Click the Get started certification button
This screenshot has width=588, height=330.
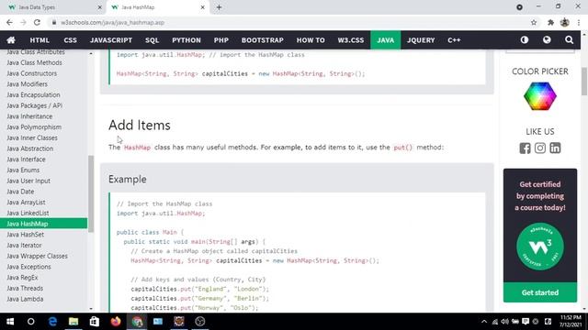(x=540, y=292)
